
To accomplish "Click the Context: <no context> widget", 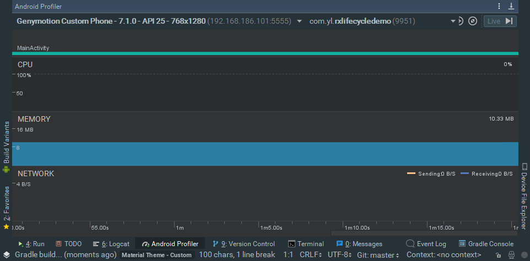I will click(x=444, y=254).
